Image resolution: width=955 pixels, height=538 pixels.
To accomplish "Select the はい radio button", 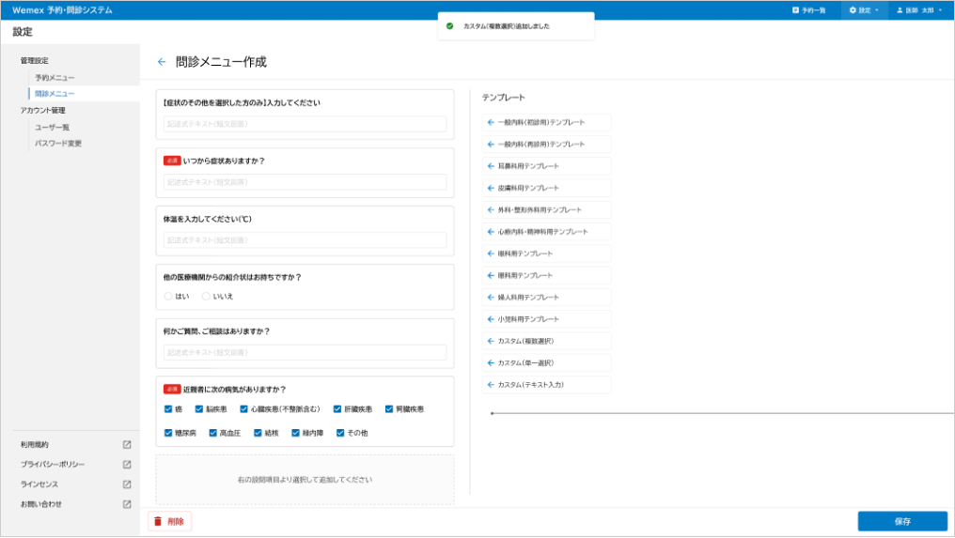I will 168,296.
